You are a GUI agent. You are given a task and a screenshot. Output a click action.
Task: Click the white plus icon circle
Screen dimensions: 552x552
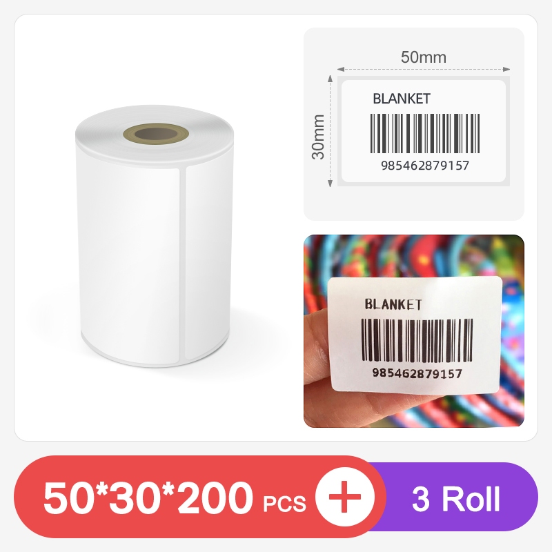(344, 497)
